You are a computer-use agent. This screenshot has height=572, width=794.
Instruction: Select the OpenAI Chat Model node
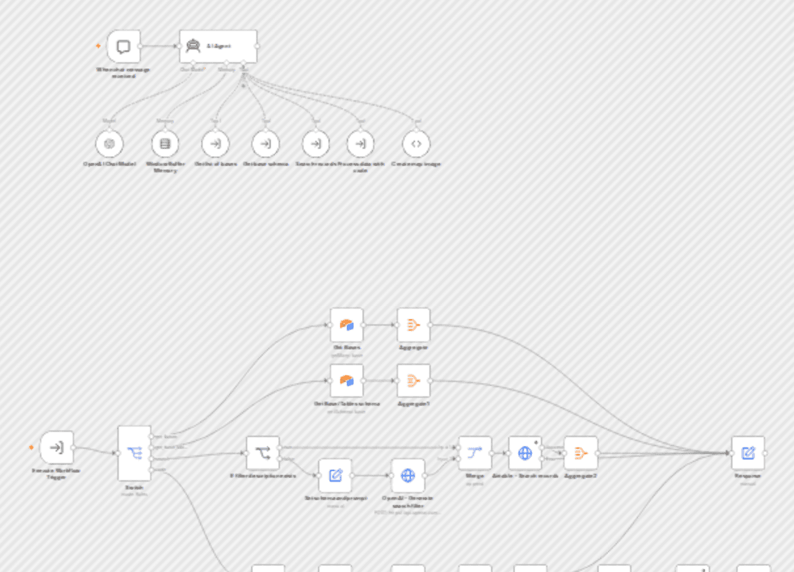(109, 143)
